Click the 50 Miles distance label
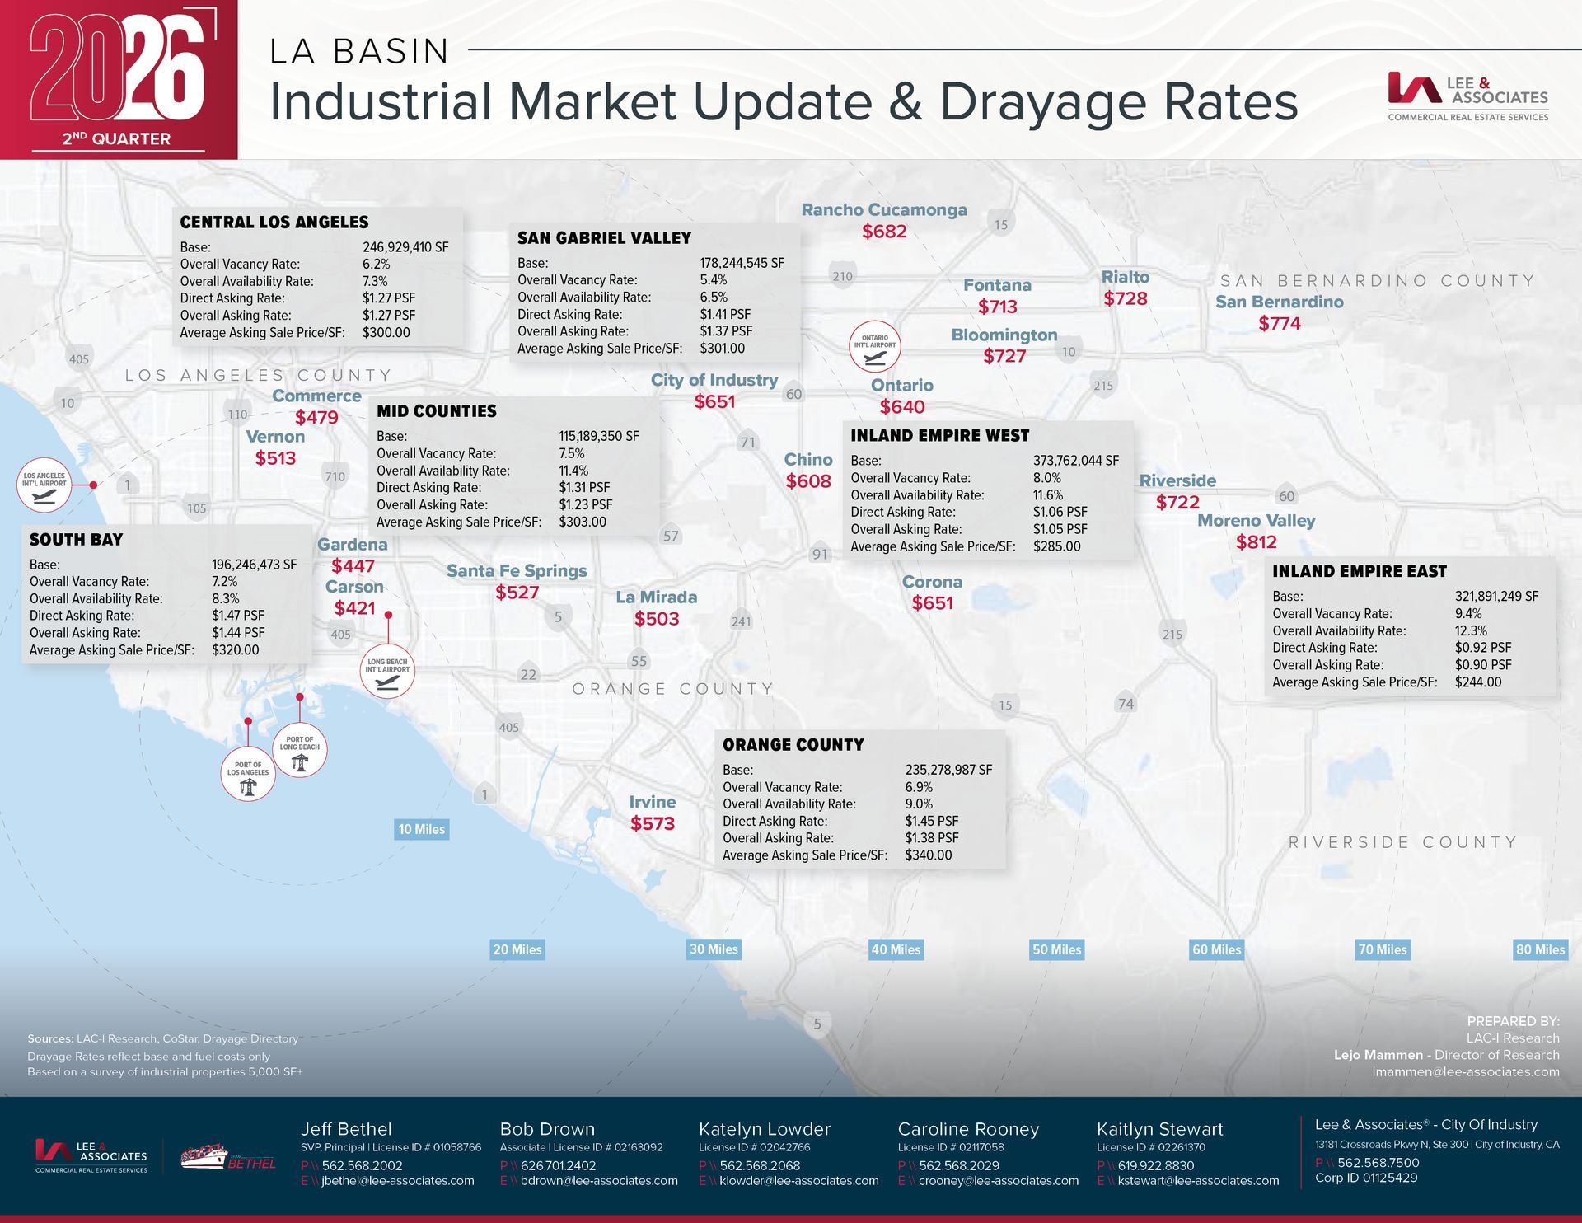This screenshot has height=1223, width=1582. 1056,949
